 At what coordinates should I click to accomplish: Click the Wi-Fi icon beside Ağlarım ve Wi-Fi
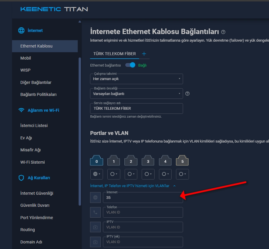click(x=21, y=110)
